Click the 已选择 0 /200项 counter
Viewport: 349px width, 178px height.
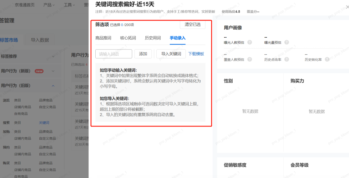(122, 25)
